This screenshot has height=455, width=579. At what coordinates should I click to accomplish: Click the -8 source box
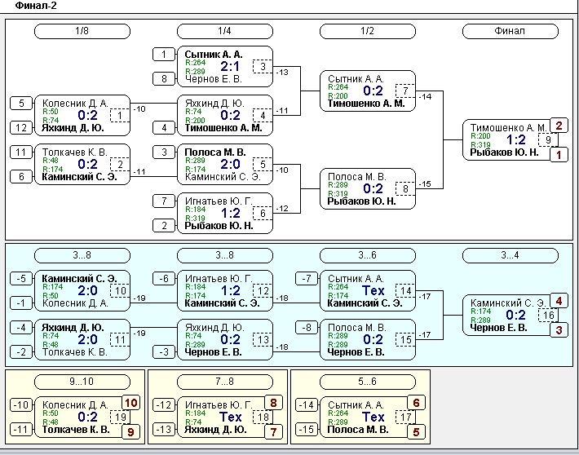pyautogui.click(x=307, y=328)
